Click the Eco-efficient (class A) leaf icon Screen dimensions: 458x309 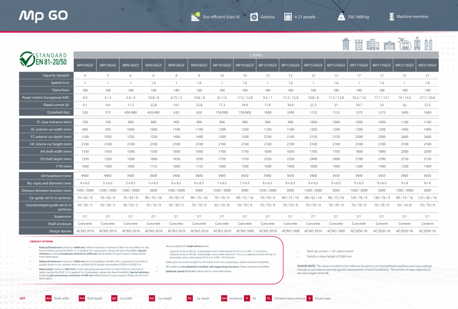tap(194, 15)
